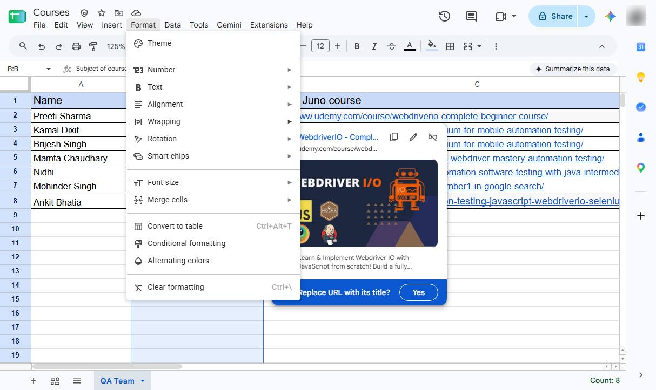Screen dimensions: 656x390
Task: Click the font size field
Action: coord(320,46)
